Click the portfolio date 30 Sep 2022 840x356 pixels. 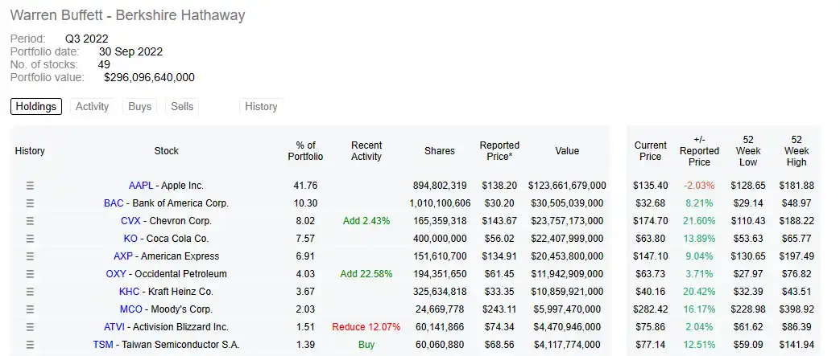click(x=130, y=52)
